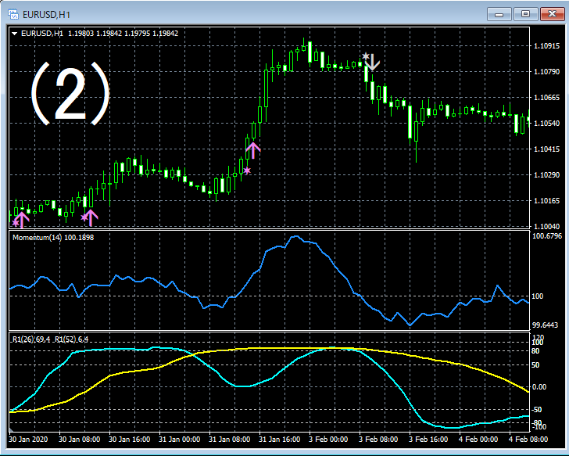Click price level 1.10665 on the price scale
Screen dimensions: 569x456
click(546, 97)
